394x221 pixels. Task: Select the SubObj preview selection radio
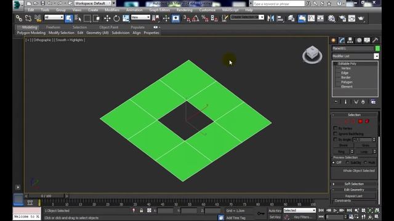(347, 163)
